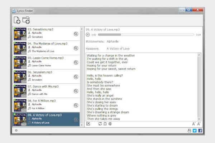215x143 pixels.
Task: Share on Twitter
Action: coord(195,130)
